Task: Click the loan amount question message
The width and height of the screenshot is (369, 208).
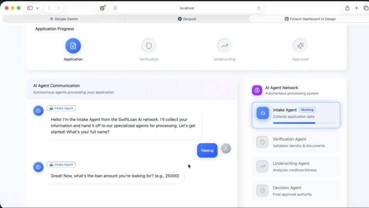Action: coord(115,176)
